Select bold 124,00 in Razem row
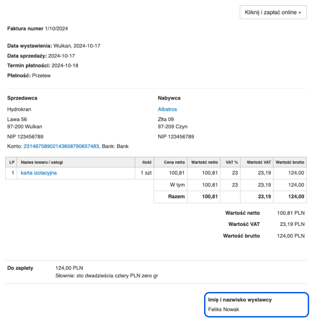This screenshot has width=313, height=334. pos(296,196)
